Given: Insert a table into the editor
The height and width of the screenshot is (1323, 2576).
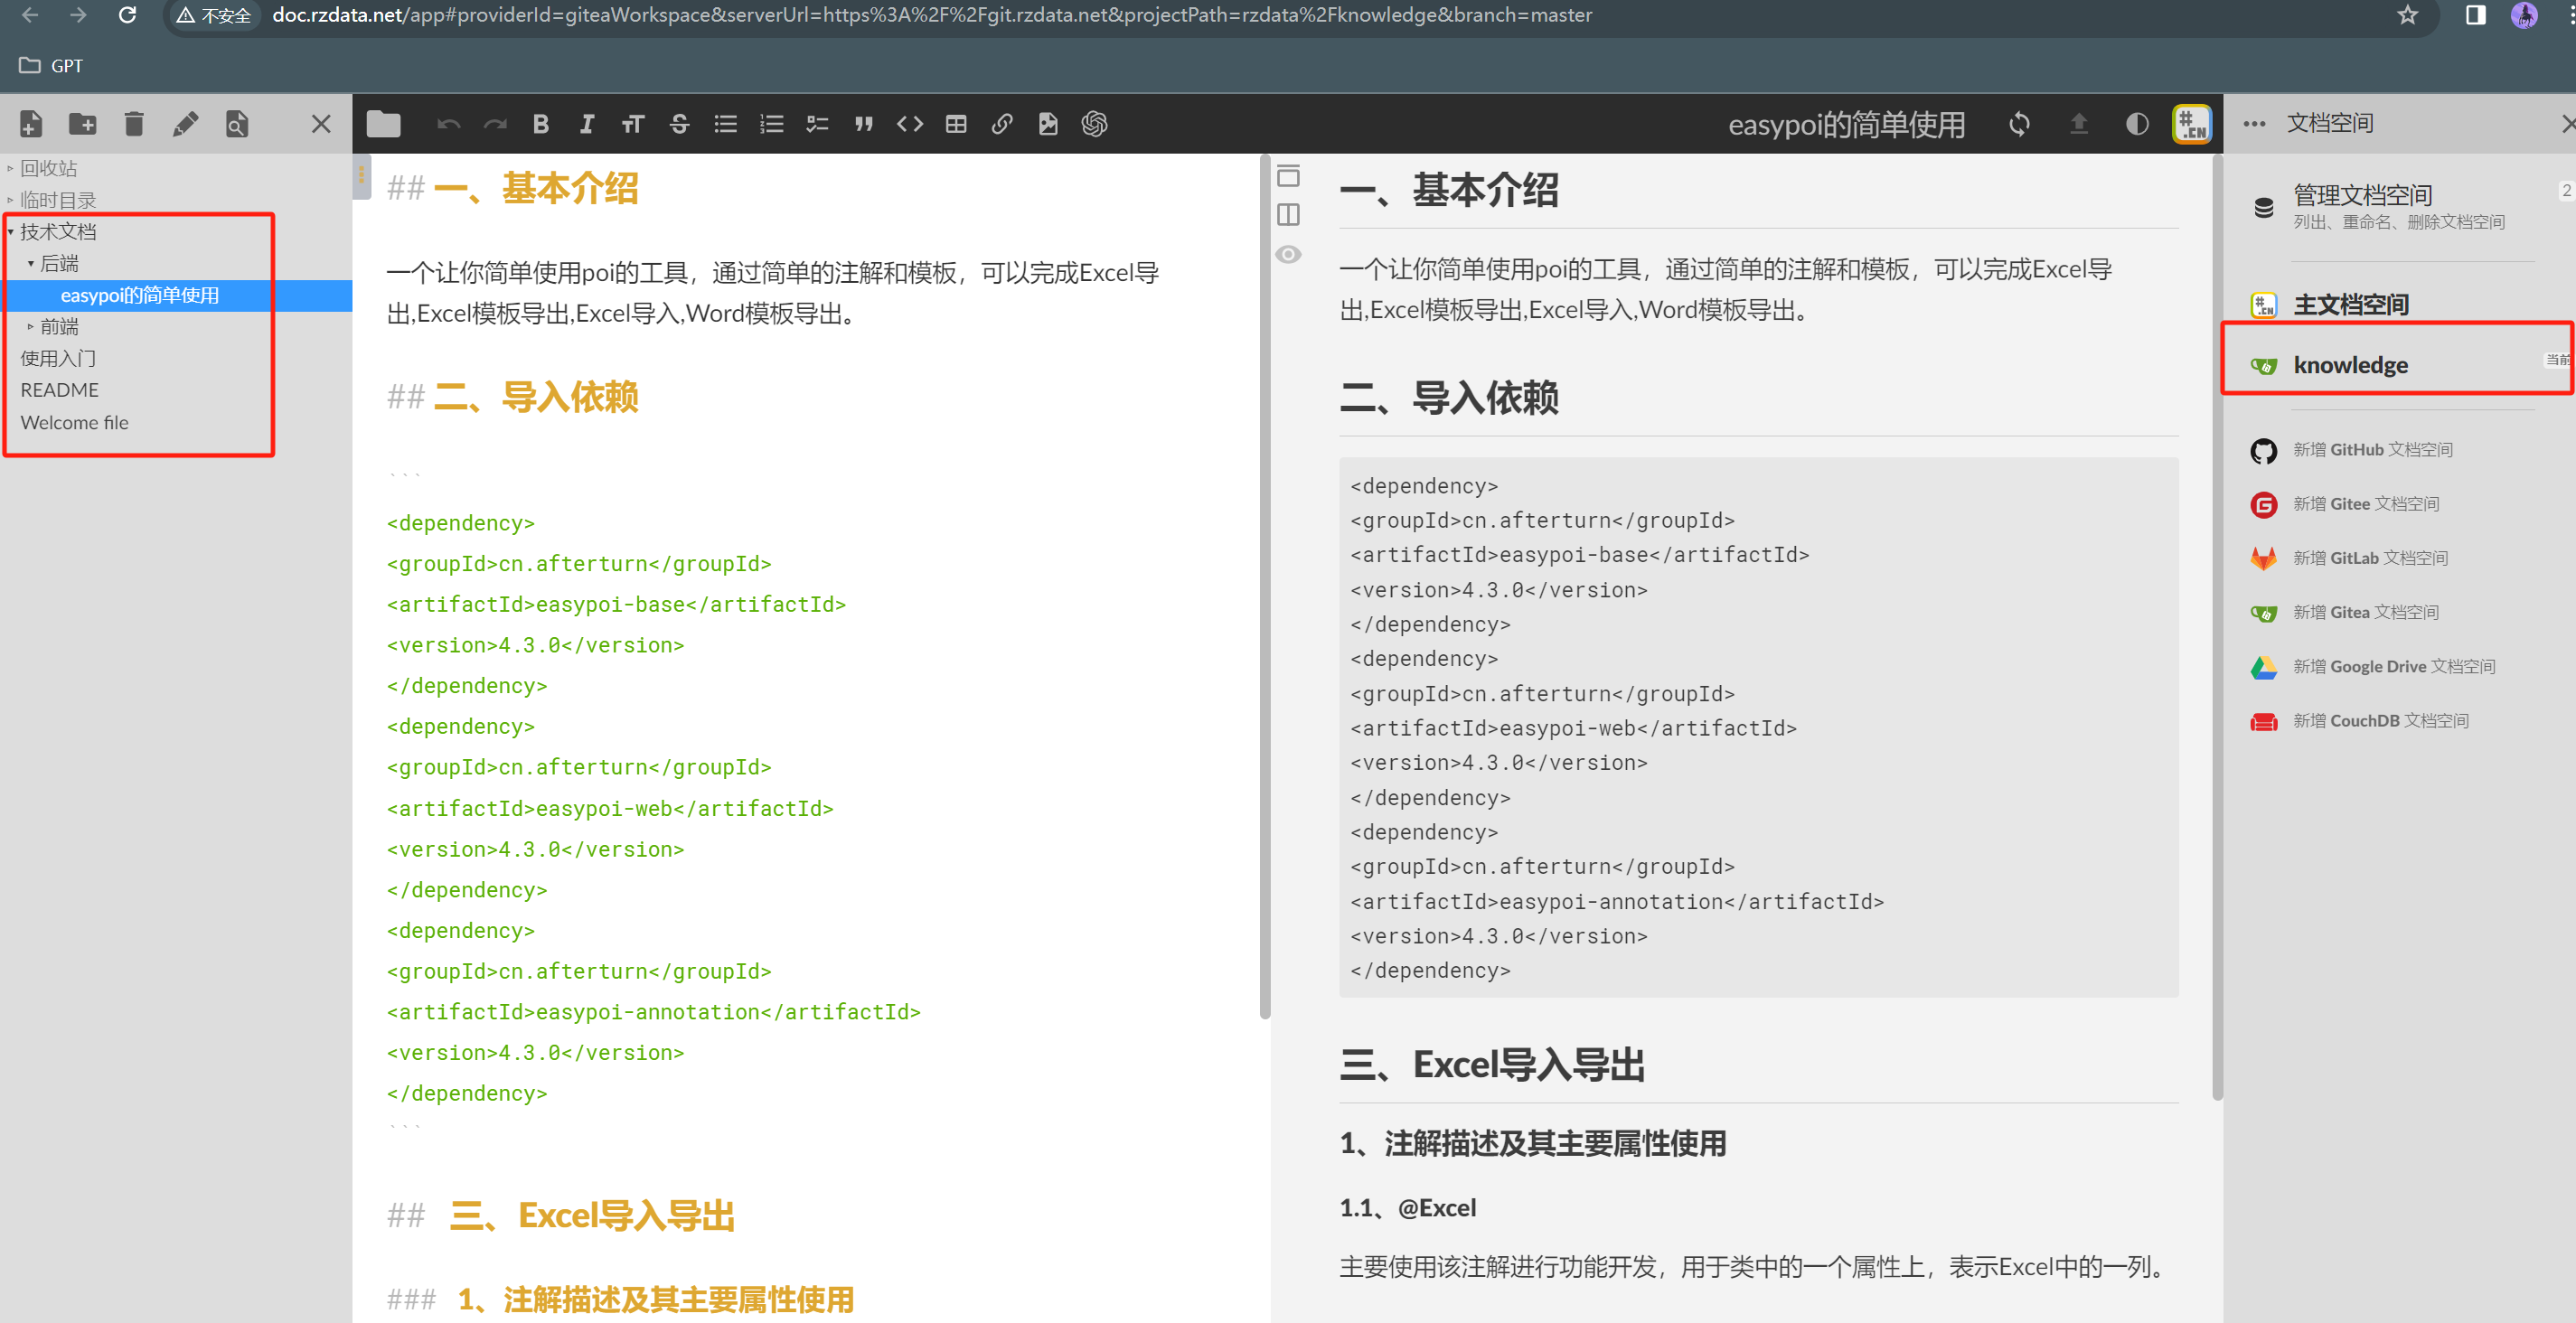Looking at the screenshot, I should tap(956, 123).
